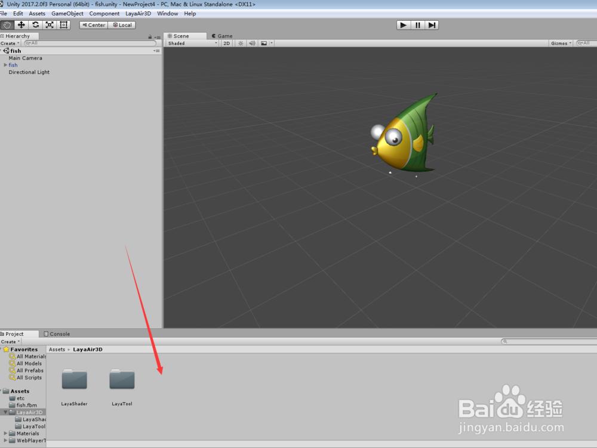
Task: Select the Move tool
Action: tap(20, 24)
